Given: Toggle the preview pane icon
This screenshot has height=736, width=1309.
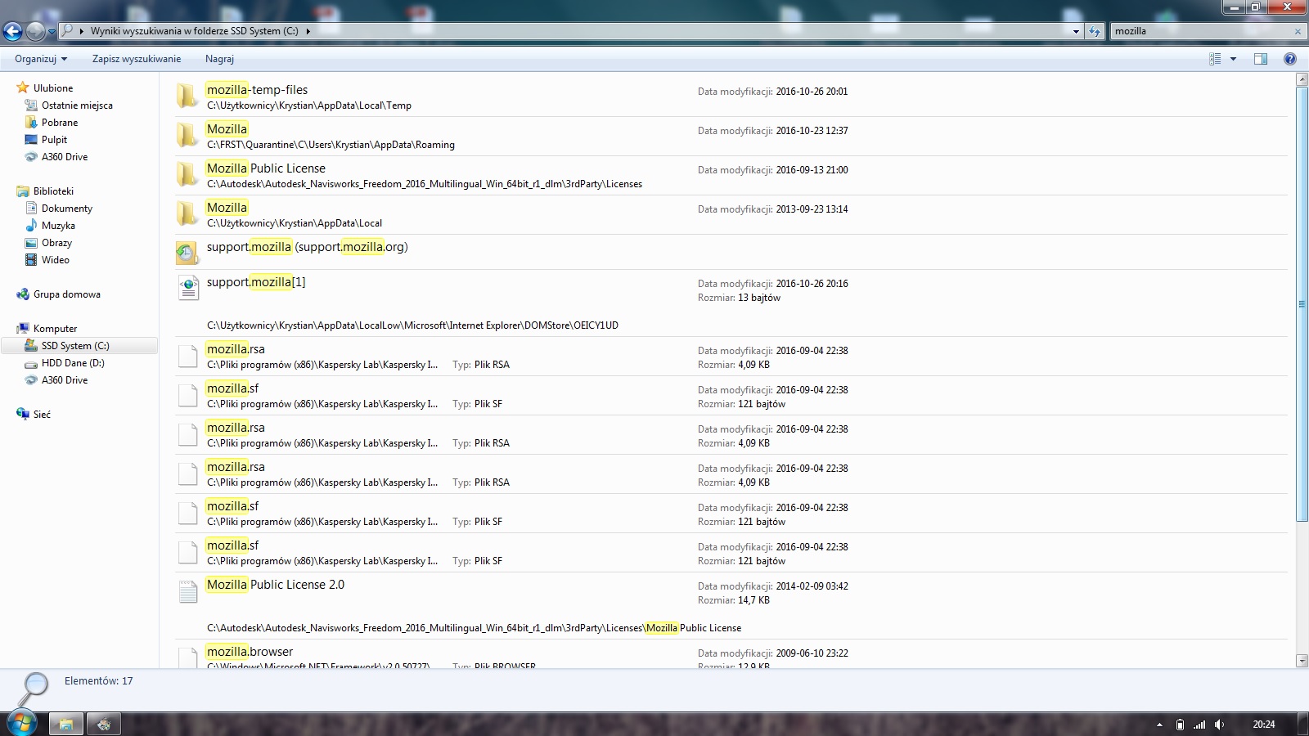Looking at the screenshot, I should coord(1261,59).
